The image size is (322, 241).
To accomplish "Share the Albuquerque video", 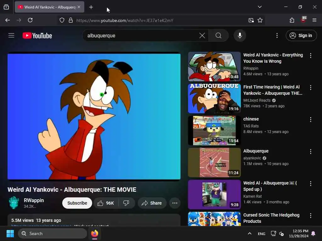I will coord(152,203).
